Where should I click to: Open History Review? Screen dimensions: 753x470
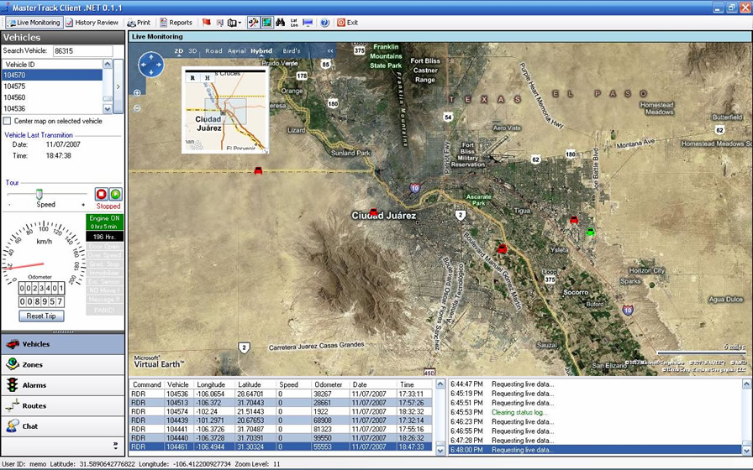92,23
